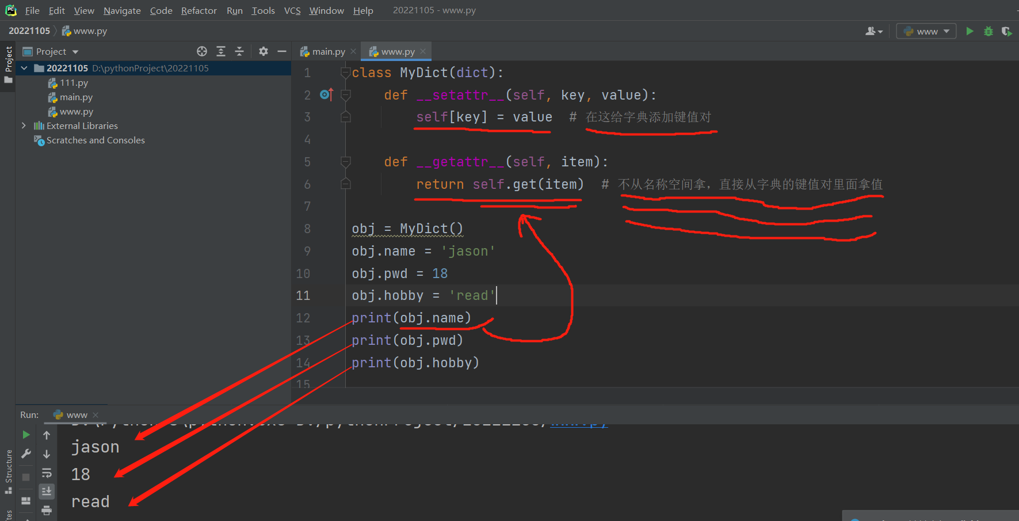Start debugging with the green bug icon
1019x521 pixels.
point(989,31)
